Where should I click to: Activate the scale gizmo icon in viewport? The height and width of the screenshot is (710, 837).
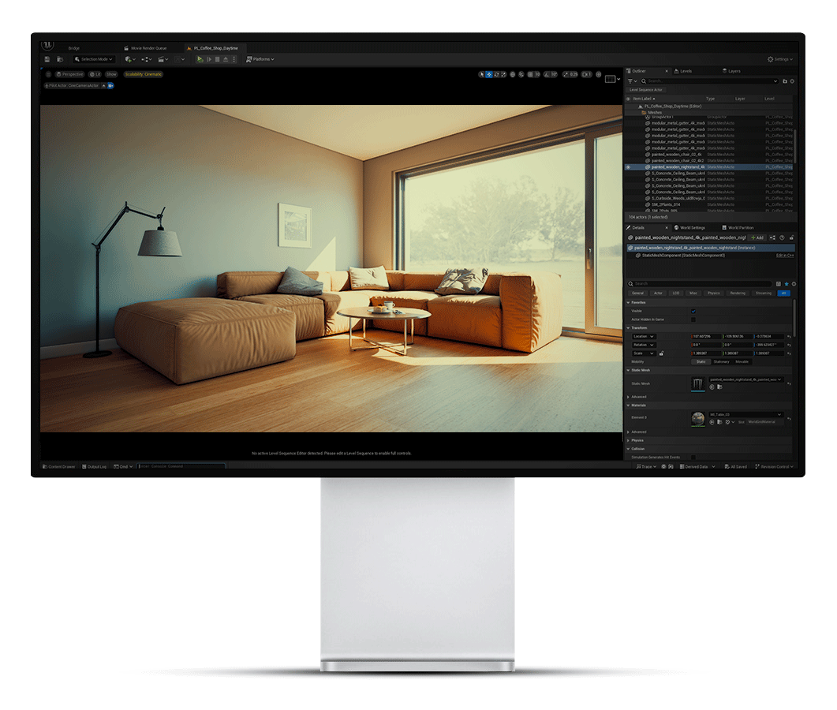pyautogui.click(x=503, y=74)
